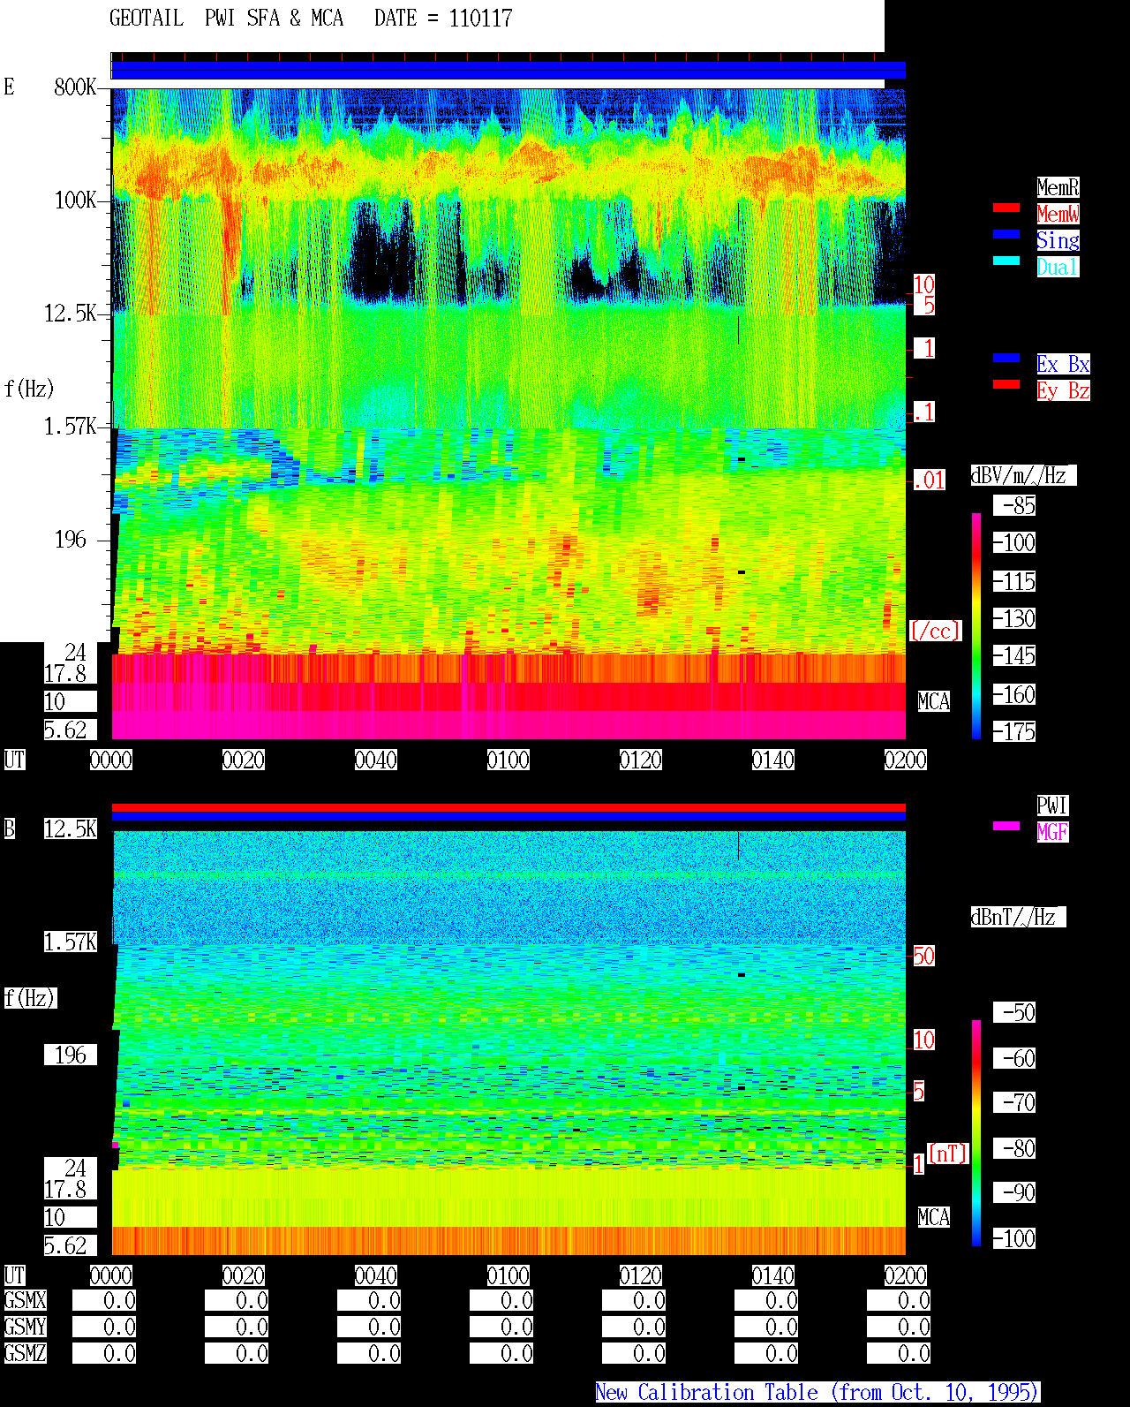Click the red Ey Bz legend swatch
1130x1407 pixels.
(x=1006, y=384)
